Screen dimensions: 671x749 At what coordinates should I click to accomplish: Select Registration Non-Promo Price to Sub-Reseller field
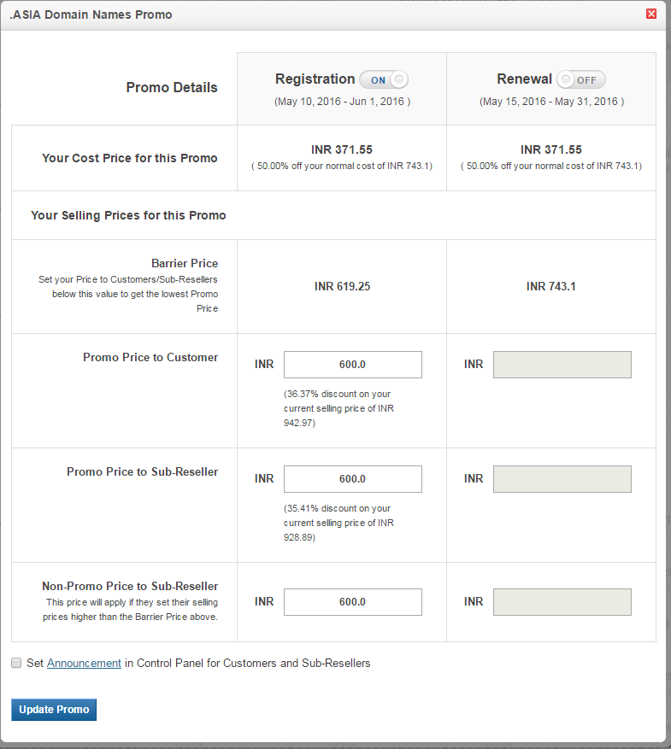(352, 602)
